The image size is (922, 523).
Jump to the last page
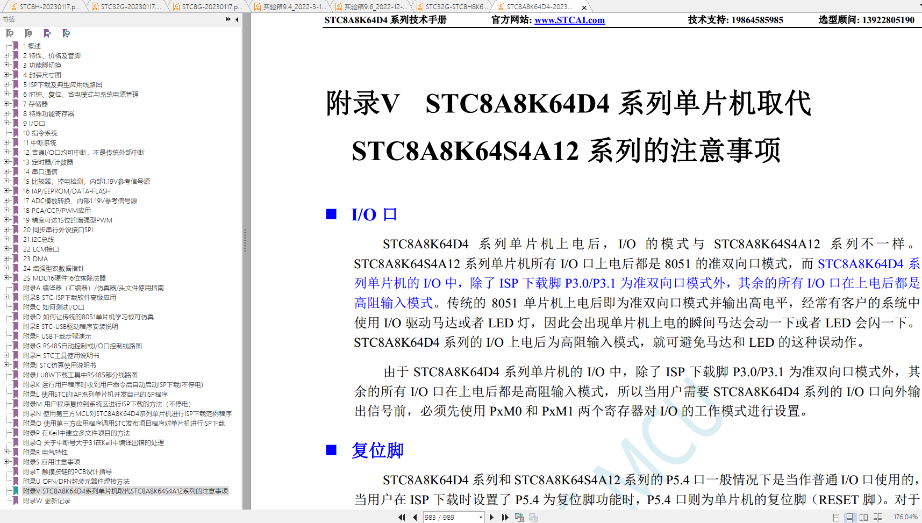pos(505,517)
